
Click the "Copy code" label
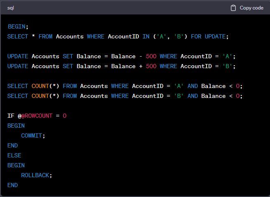tap(251, 8)
